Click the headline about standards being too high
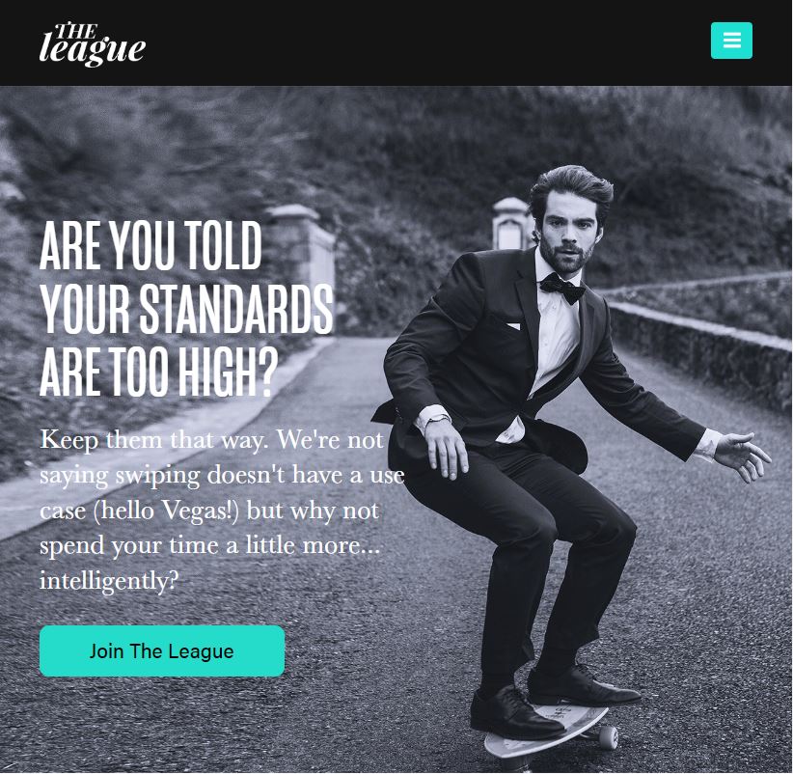 click(x=186, y=308)
